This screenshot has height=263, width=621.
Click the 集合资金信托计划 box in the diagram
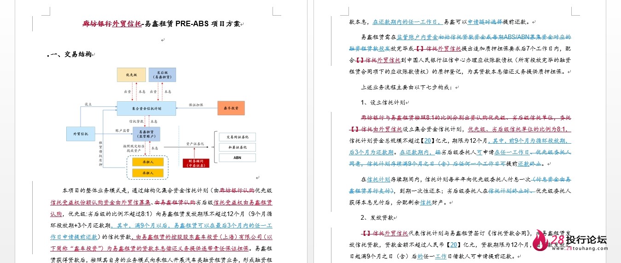pos(146,108)
